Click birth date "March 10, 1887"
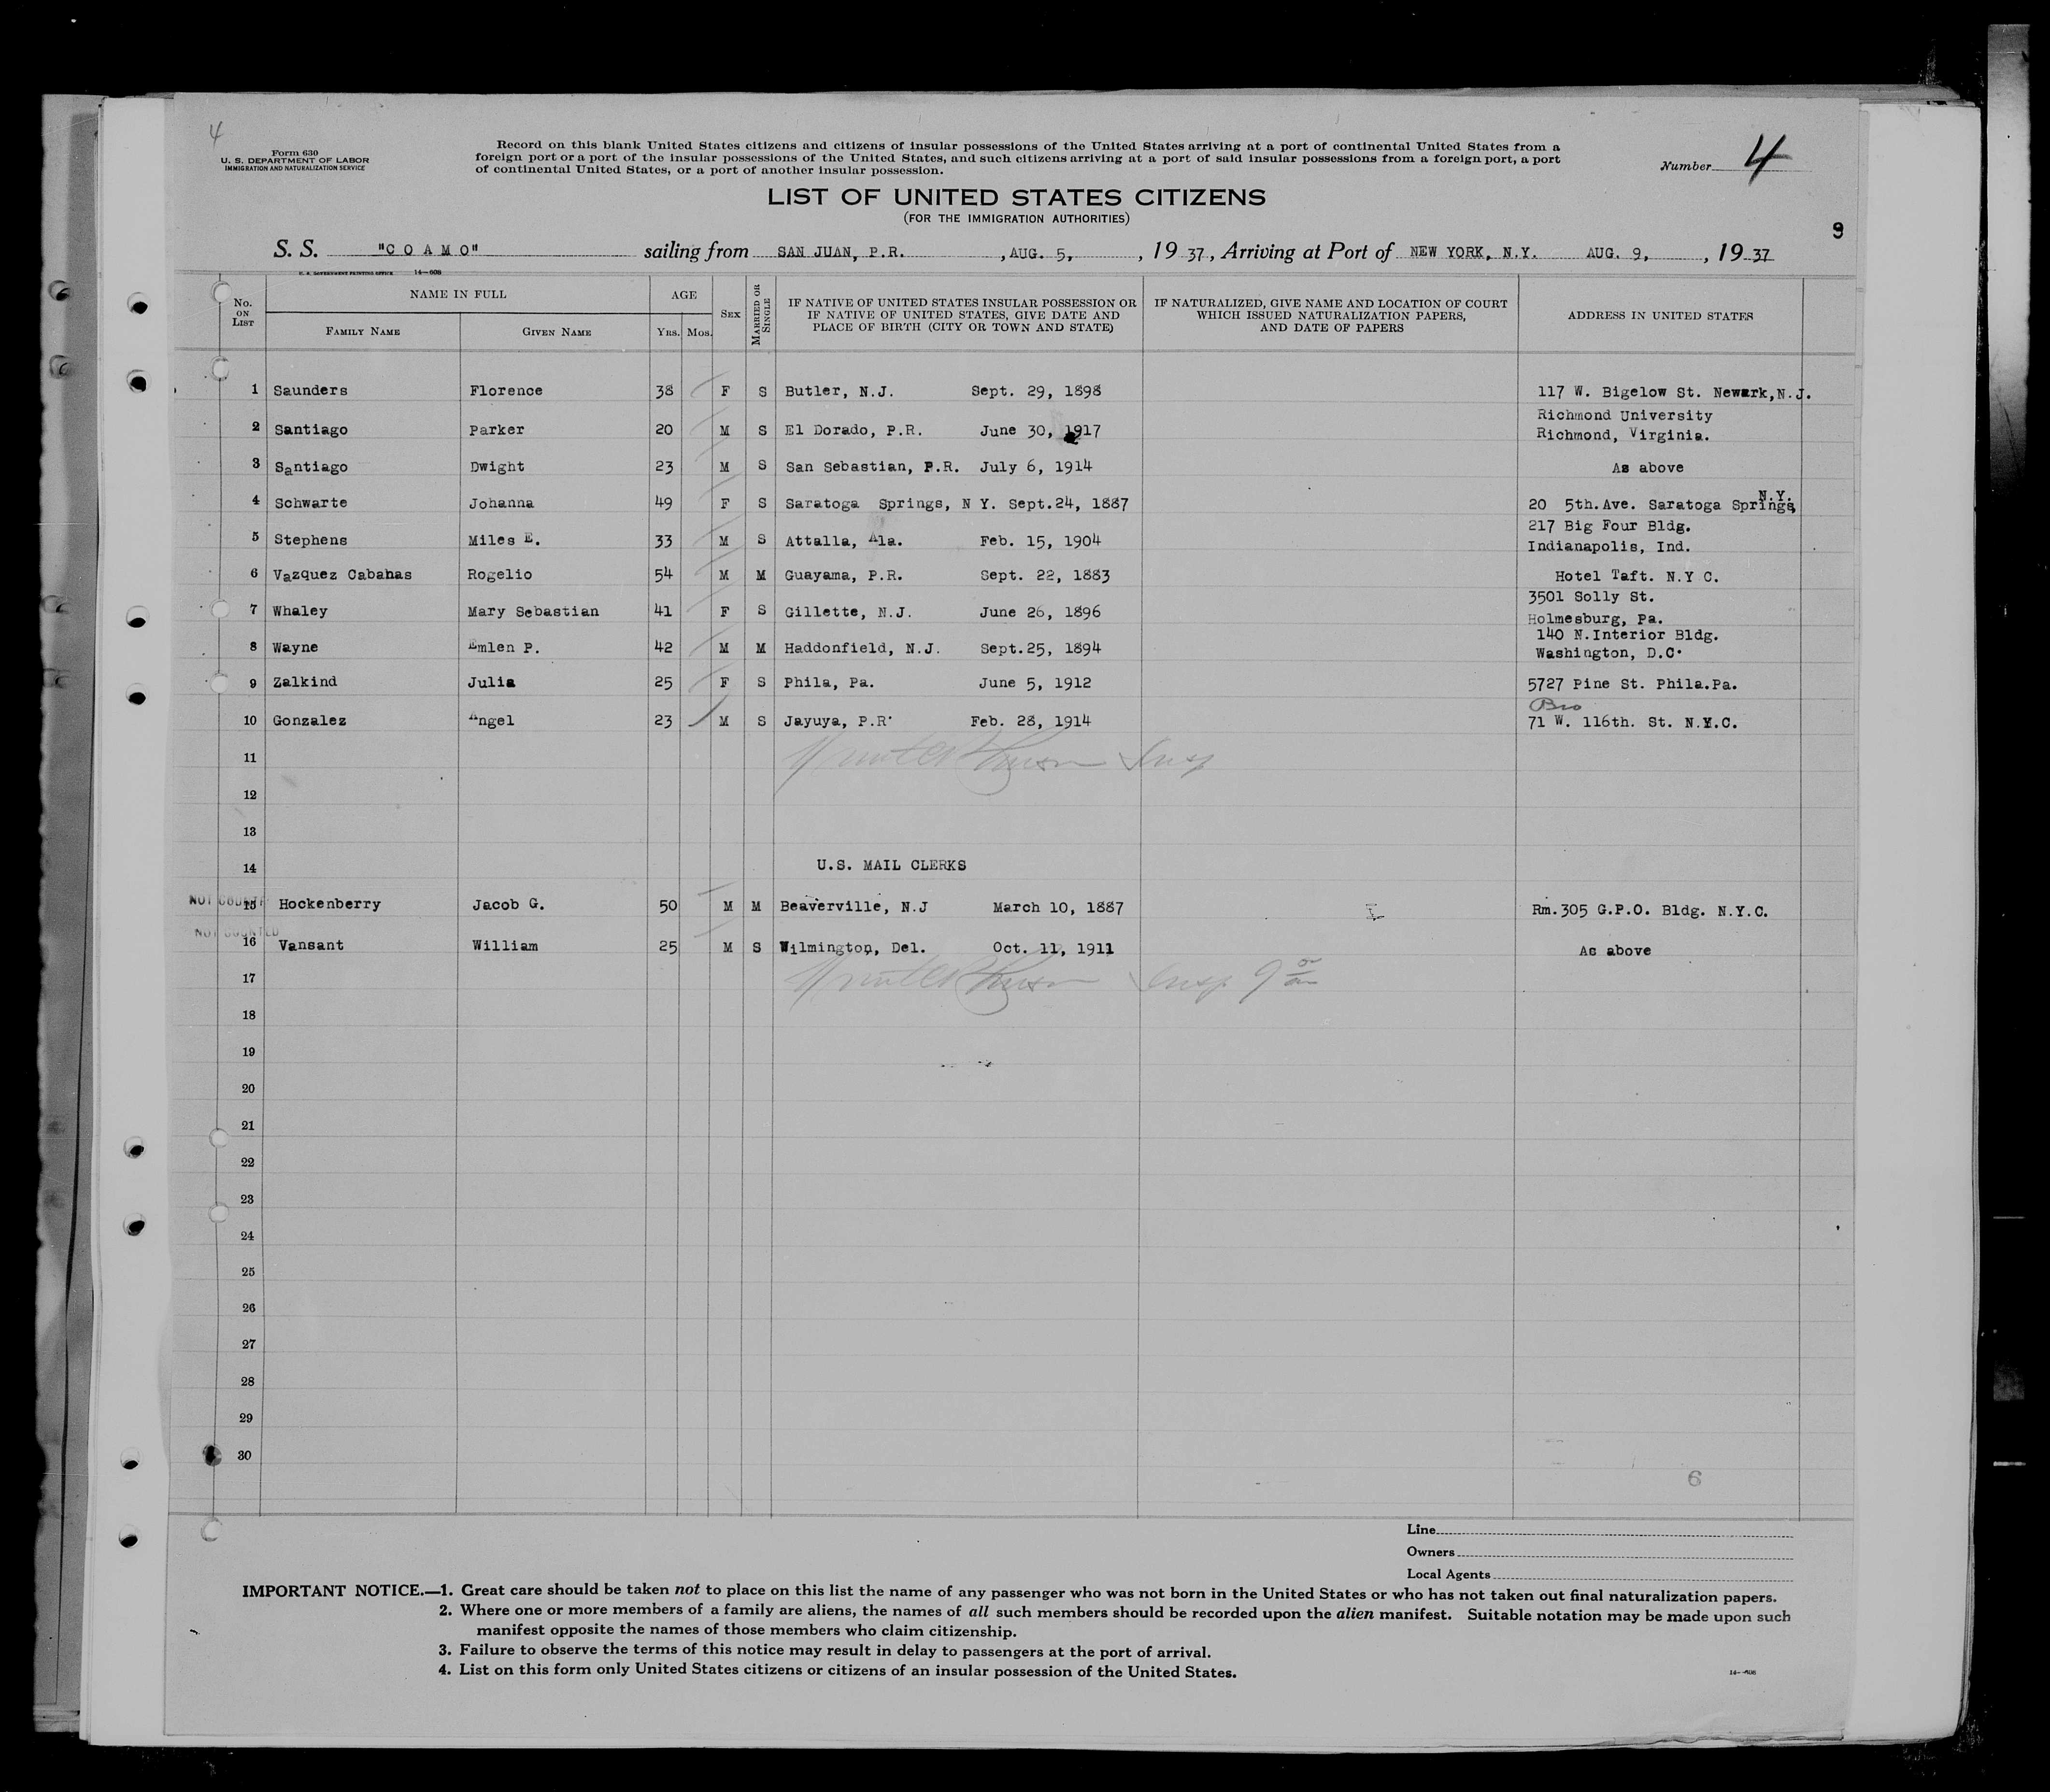The image size is (2050, 1792). (1058, 907)
